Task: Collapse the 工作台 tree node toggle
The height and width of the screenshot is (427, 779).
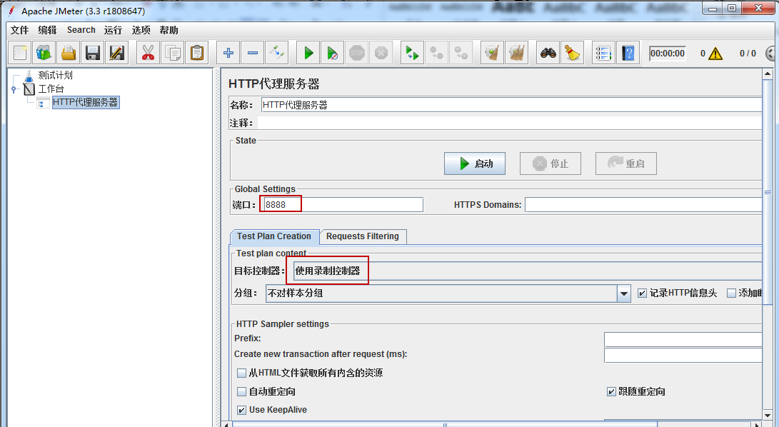Action: point(14,89)
